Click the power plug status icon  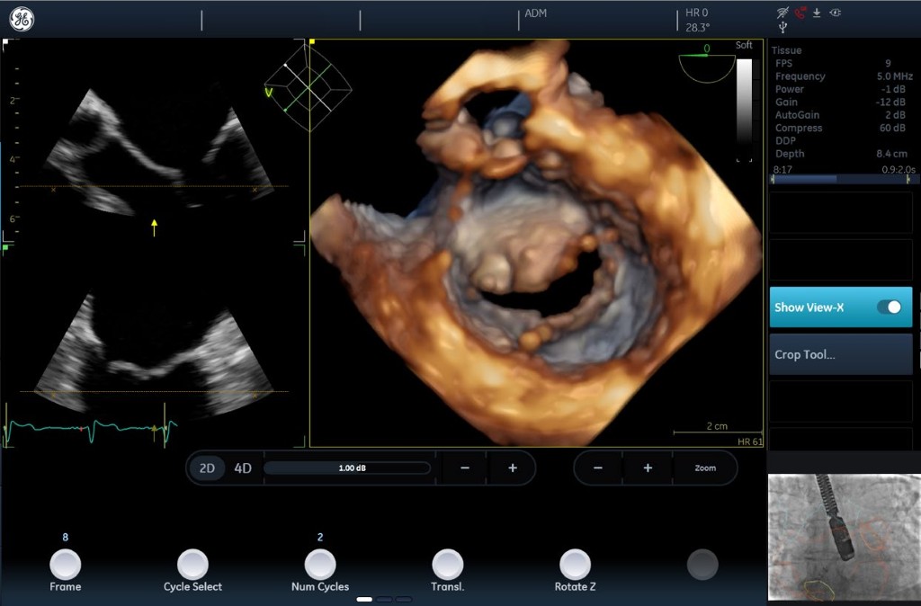point(836,13)
